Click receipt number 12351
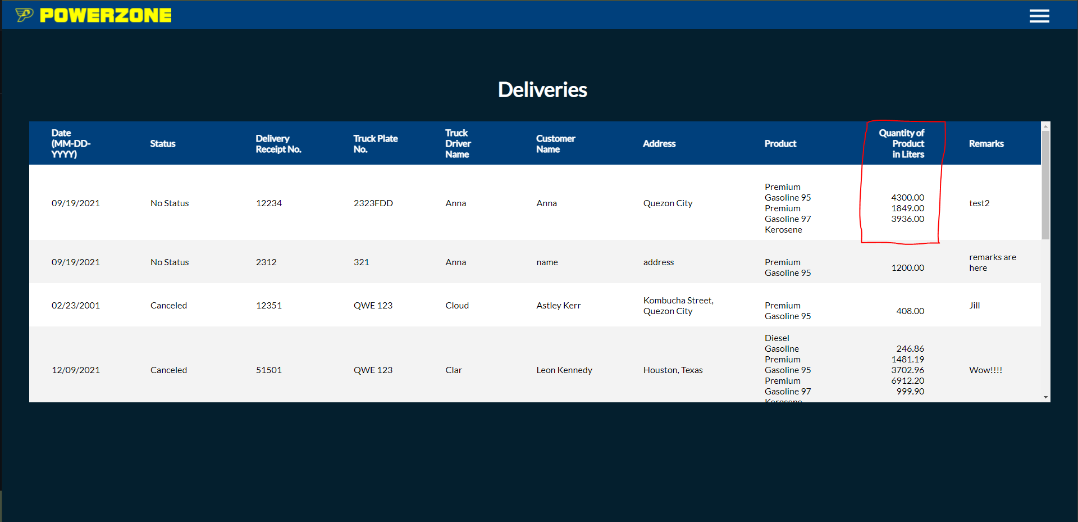 tap(269, 306)
